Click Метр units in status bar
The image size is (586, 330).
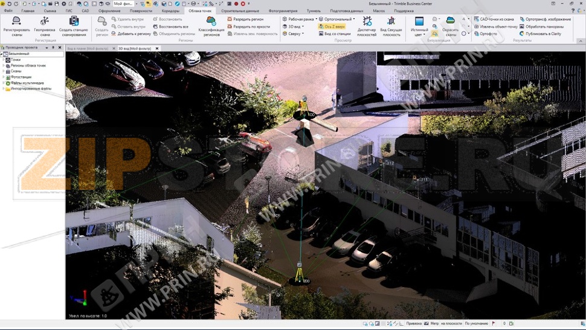tap(434, 323)
